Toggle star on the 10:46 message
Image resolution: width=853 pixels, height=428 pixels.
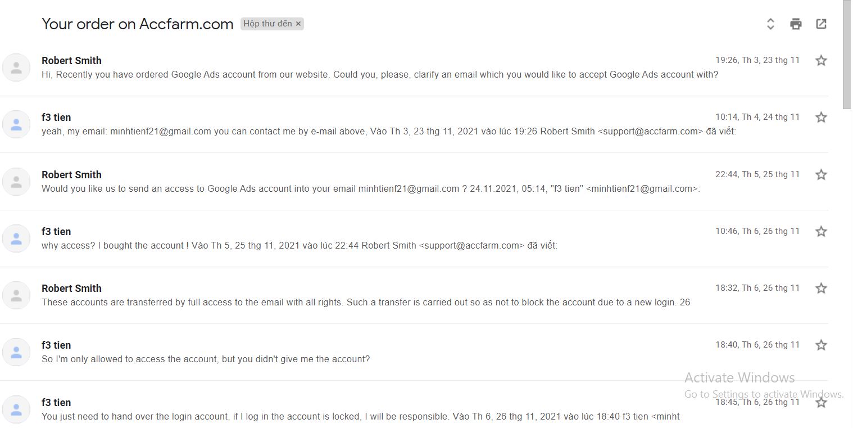(821, 231)
